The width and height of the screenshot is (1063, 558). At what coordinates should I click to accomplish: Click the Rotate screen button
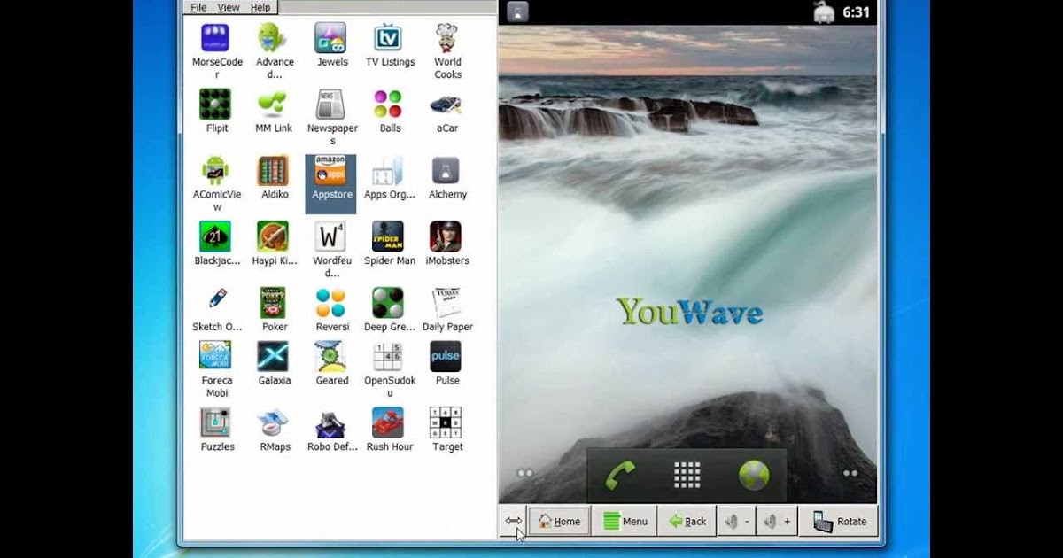pos(839,522)
